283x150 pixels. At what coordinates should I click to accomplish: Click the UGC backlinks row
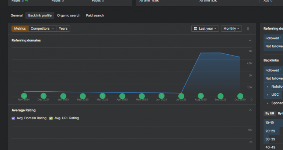coord(273,95)
